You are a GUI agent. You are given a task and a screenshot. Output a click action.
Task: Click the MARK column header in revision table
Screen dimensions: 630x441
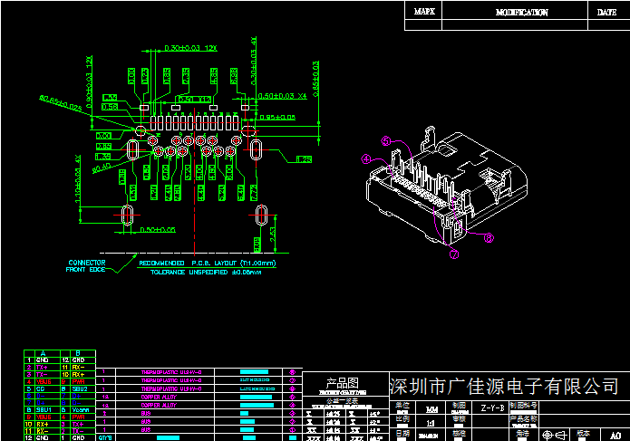coord(424,12)
